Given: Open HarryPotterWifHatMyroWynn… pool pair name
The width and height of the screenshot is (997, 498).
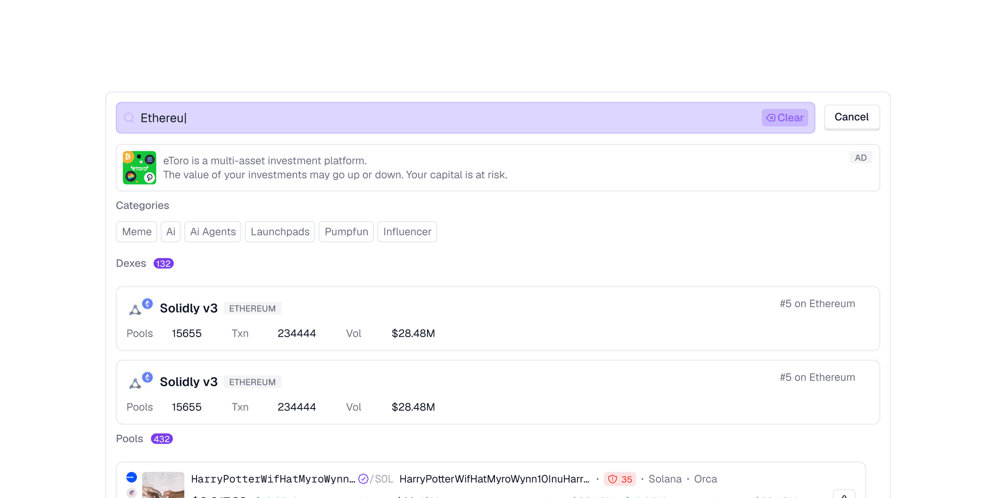Looking at the screenshot, I should point(273,479).
